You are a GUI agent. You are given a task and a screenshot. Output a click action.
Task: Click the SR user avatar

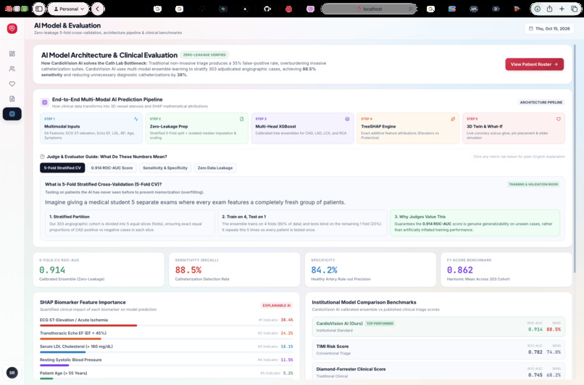(12, 373)
